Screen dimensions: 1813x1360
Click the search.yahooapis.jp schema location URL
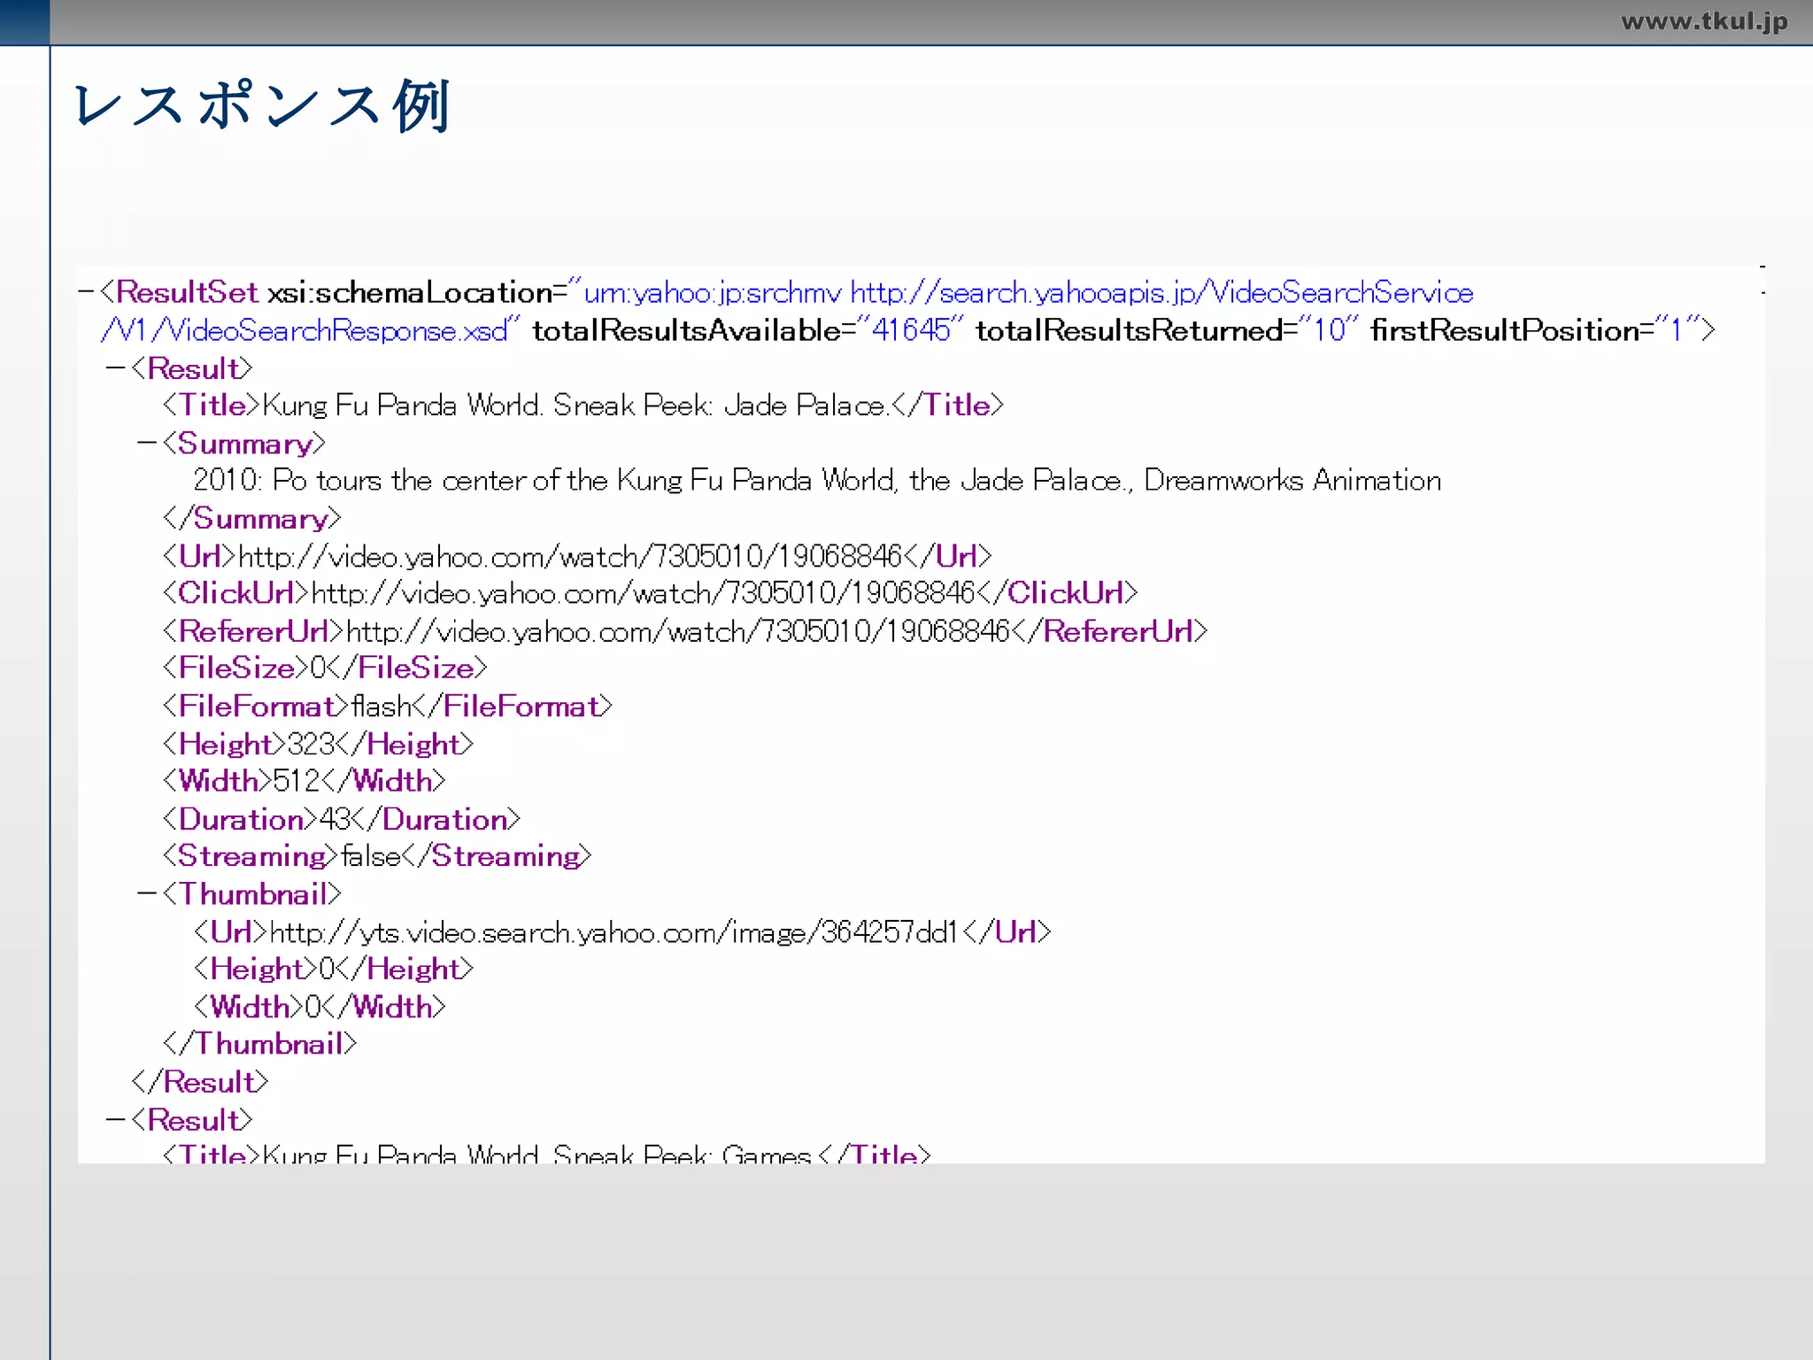(x=1161, y=293)
